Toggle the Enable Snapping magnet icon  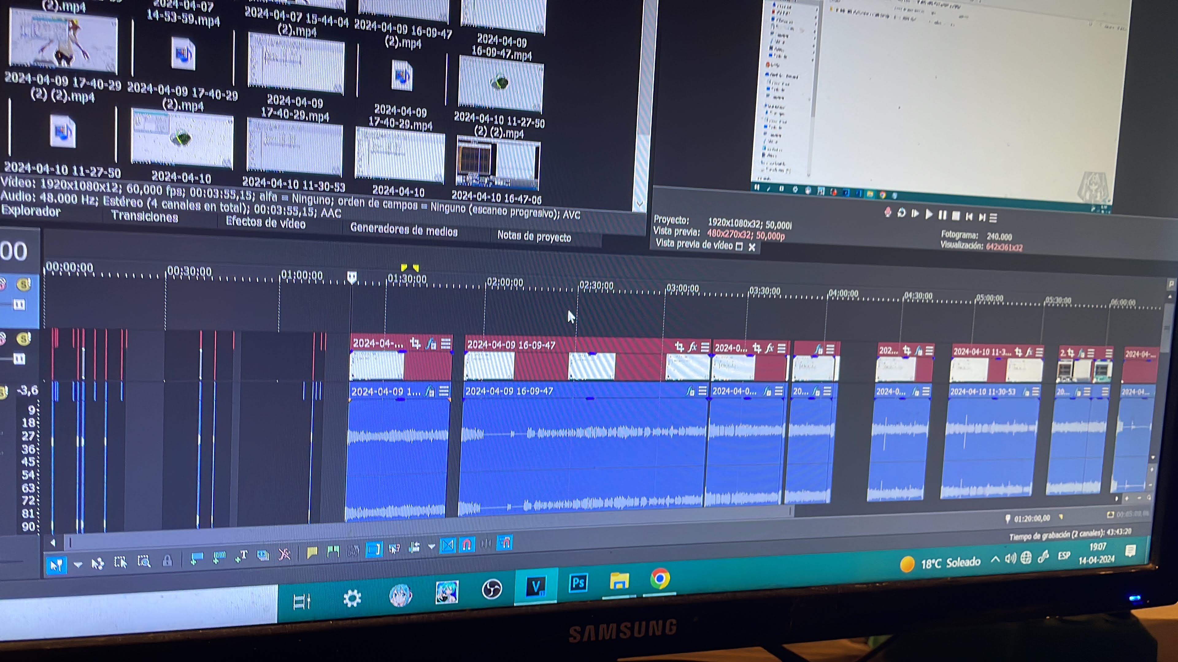tap(467, 545)
